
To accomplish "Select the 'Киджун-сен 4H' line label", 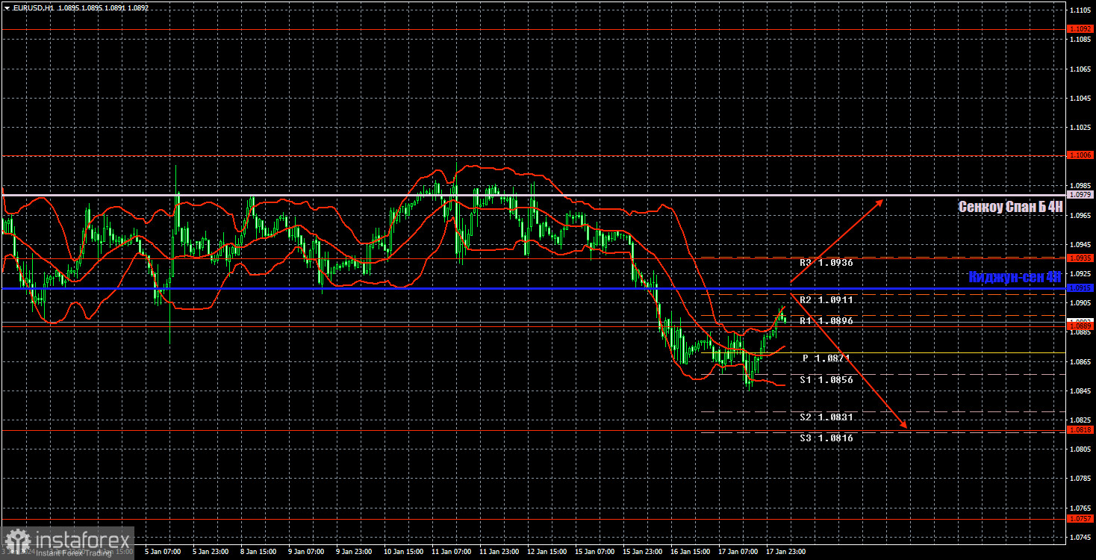I will tap(1015, 277).
